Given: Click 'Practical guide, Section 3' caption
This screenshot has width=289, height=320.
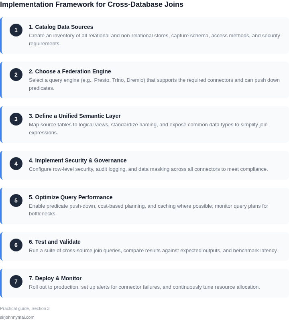Looking at the screenshot, I should coord(25,308).
